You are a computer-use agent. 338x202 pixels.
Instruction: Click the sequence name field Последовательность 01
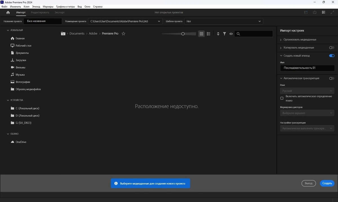(307, 68)
